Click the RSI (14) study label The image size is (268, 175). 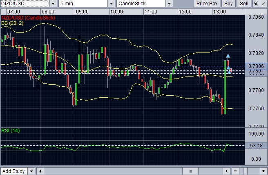tap(11, 131)
